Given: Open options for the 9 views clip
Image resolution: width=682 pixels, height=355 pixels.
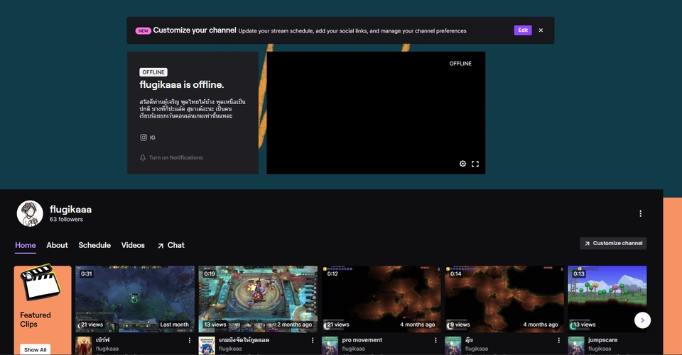Looking at the screenshot, I should point(558,340).
